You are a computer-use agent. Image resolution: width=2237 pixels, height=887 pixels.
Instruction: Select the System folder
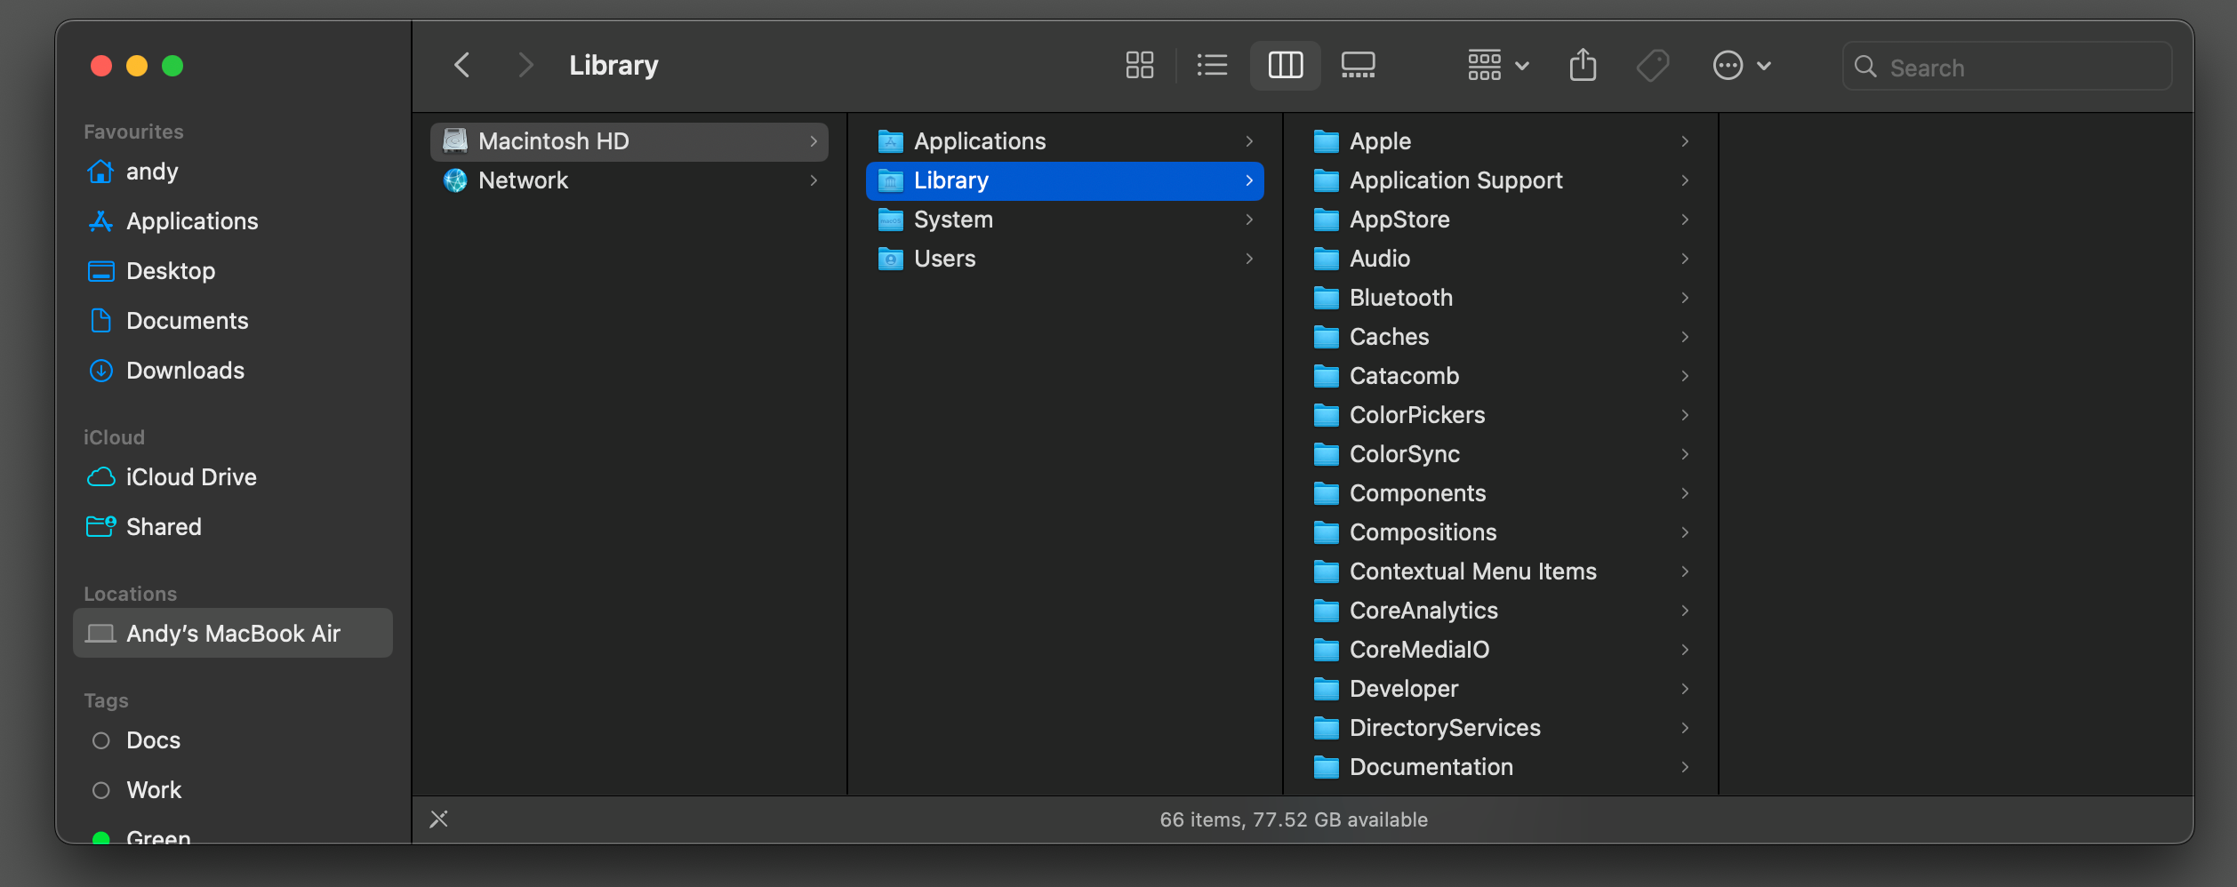tap(1065, 220)
